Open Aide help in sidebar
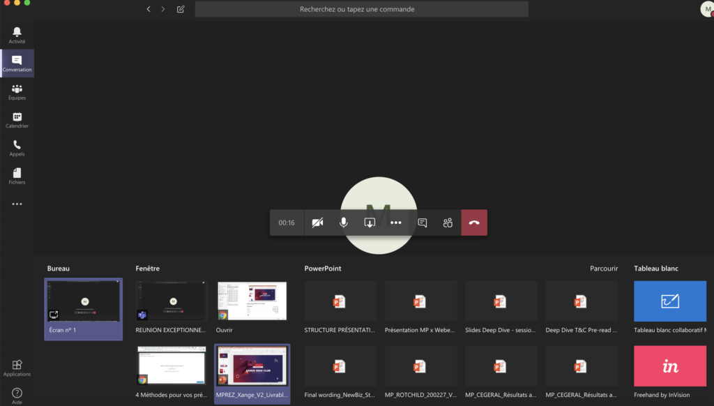Screen dimensions: 714x406 tap(17, 396)
